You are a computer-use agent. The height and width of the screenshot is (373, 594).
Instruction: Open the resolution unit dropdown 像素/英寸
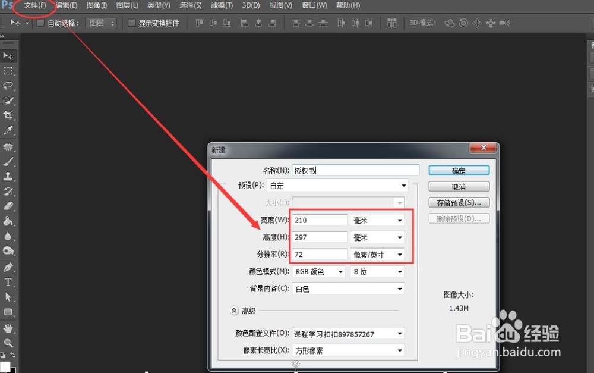(377, 255)
